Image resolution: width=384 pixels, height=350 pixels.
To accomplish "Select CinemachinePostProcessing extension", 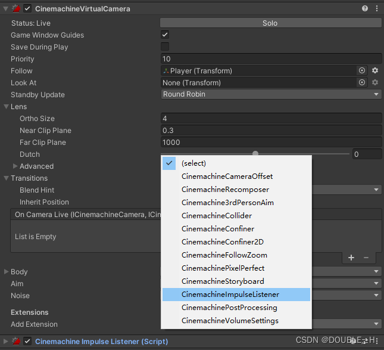I will 236,308.
